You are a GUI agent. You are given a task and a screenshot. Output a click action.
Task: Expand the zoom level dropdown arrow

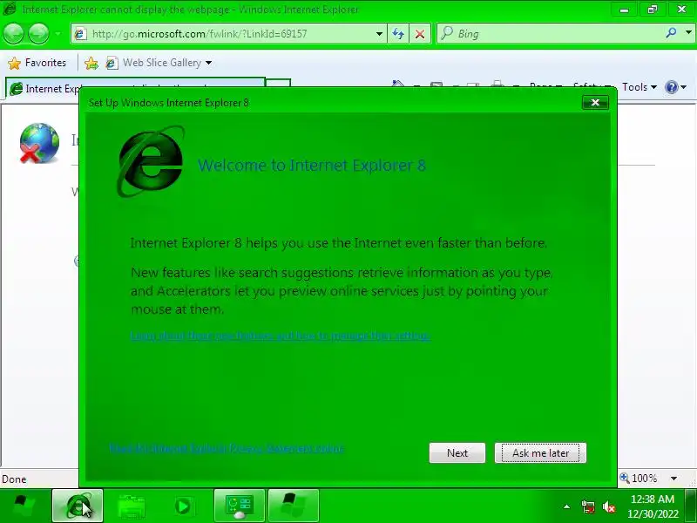[673, 479]
